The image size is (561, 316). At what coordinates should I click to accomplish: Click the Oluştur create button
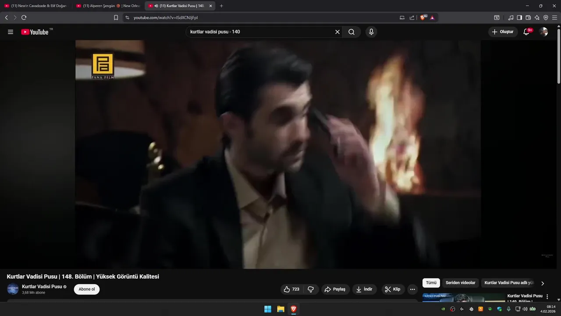pos(503,32)
